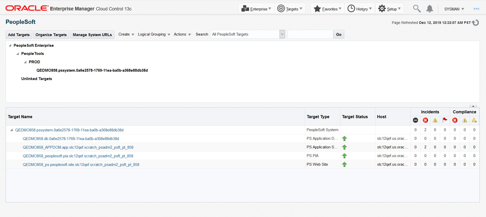The width and height of the screenshot is (486, 217).
Task: Open the History menu
Action: tap(359, 9)
